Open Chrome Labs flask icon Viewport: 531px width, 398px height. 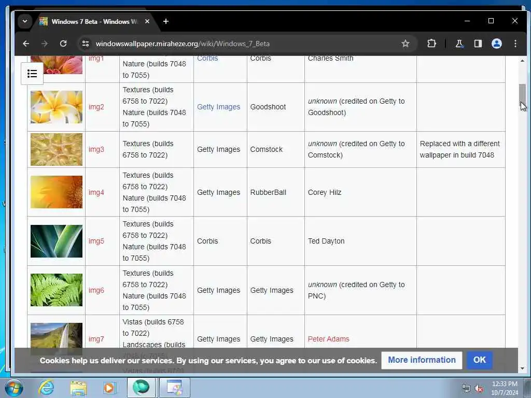[x=459, y=44]
